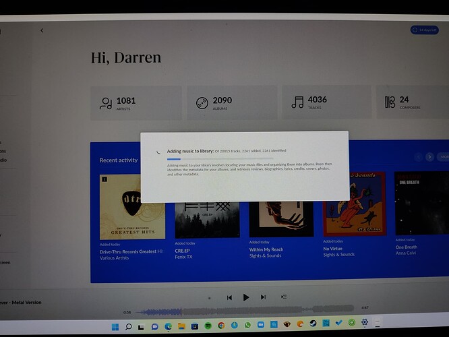This screenshot has height=337, width=449.
Task: Click the artists person icon
Action: point(106,103)
